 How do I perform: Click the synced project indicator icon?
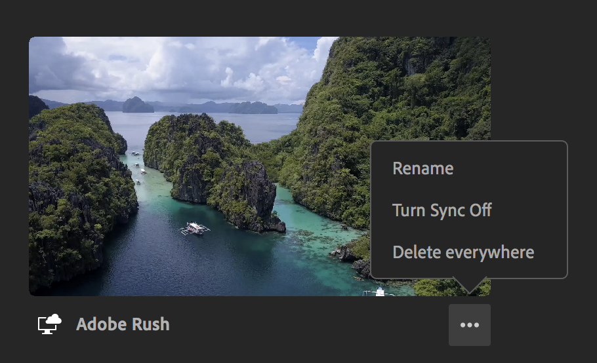[50, 324]
